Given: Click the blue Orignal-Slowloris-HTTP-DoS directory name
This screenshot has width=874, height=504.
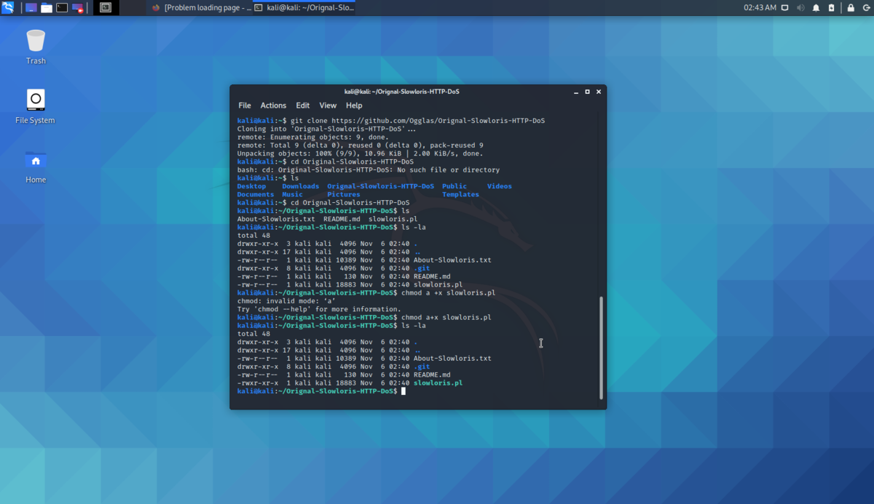Looking at the screenshot, I should click(x=380, y=186).
